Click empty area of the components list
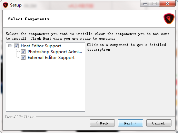178x133 pixels. pos(46,86)
